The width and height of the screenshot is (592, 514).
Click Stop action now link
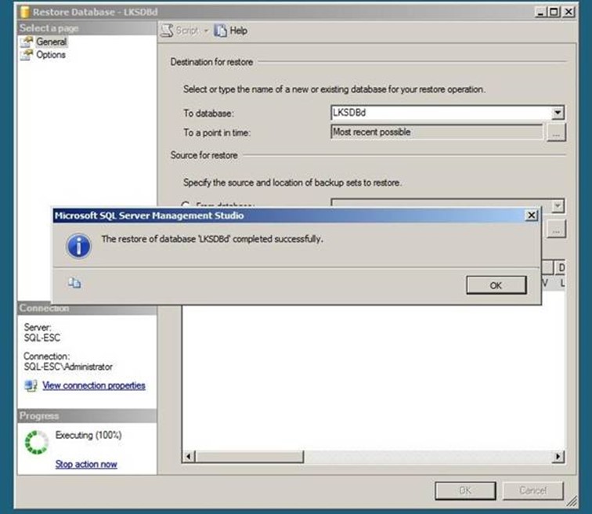click(x=86, y=464)
